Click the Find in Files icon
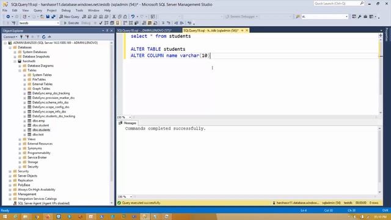Image resolution: width=391 pixels, height=220 pixels. click(298, 16)
